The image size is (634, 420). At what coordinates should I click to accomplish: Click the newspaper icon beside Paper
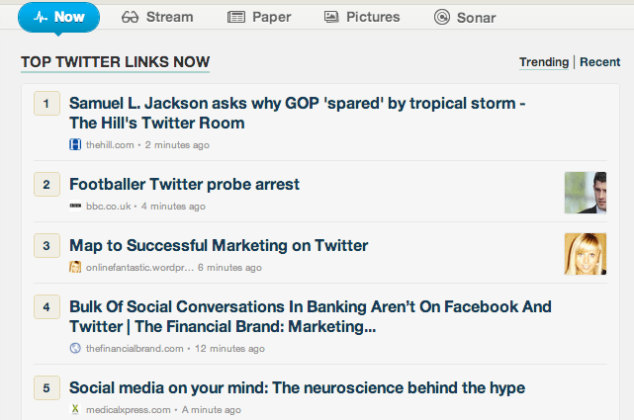(236, 17)
